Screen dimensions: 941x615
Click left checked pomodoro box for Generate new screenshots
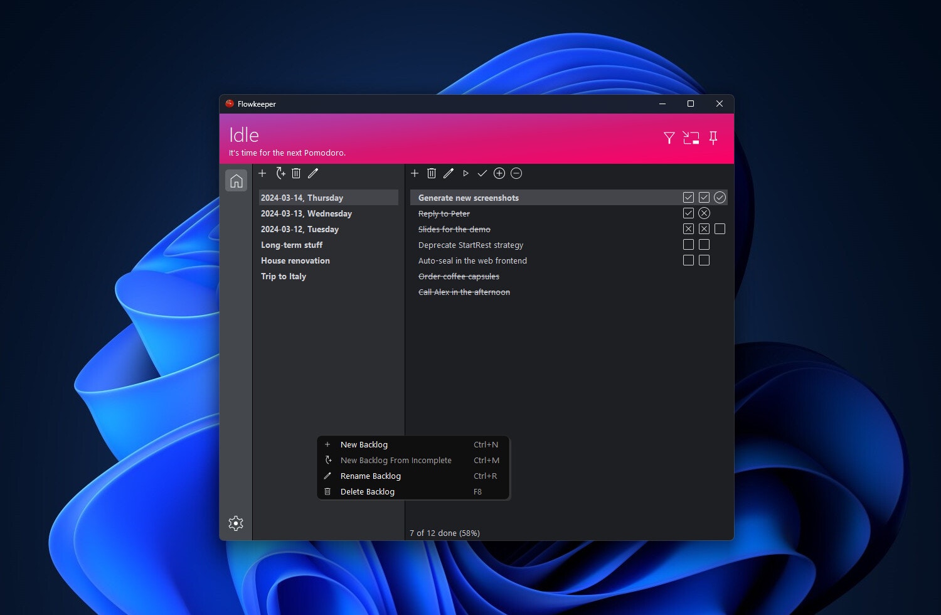pyautogui.click(x=688, y=198)
